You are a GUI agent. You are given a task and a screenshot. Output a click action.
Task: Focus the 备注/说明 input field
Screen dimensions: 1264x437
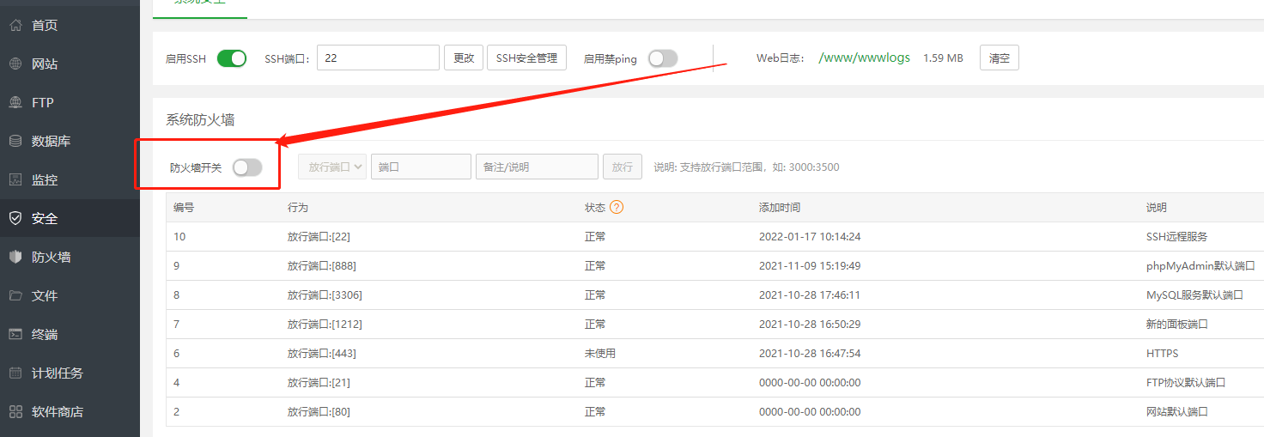pos(537,167)
